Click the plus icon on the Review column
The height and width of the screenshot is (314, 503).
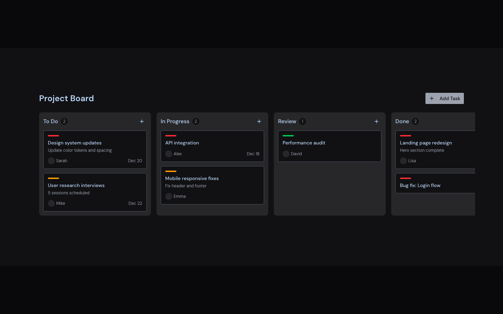[377, 121]
